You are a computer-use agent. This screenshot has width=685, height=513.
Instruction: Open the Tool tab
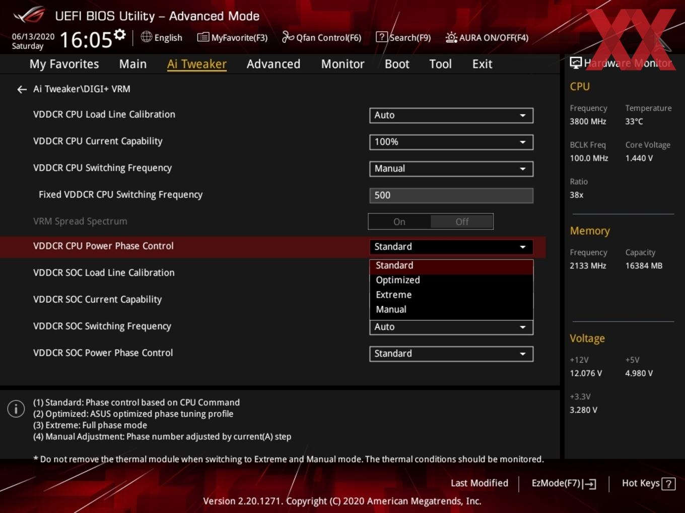[440, 64]
